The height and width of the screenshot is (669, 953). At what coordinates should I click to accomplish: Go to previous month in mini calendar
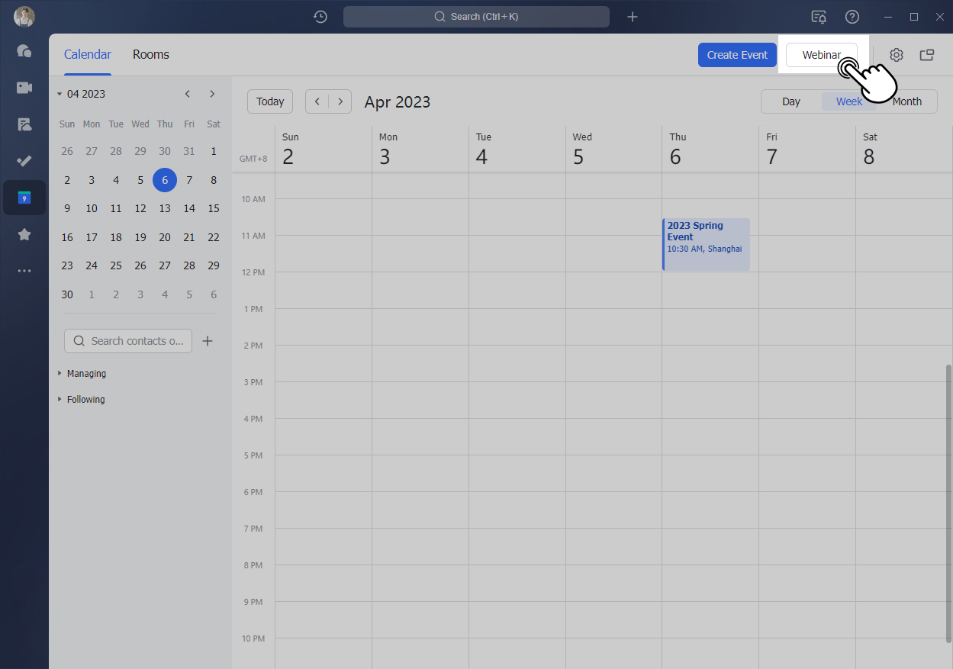(x=188, y=94)
